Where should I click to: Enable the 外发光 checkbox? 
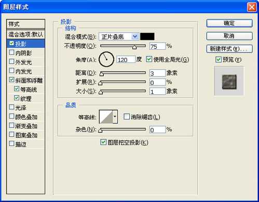pos(11,62)
